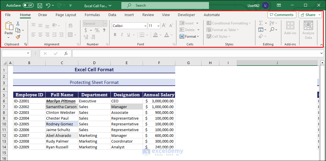Click the Fill Color paint bucket
Viewport: 326px width, 161px height.
[155, 35]
